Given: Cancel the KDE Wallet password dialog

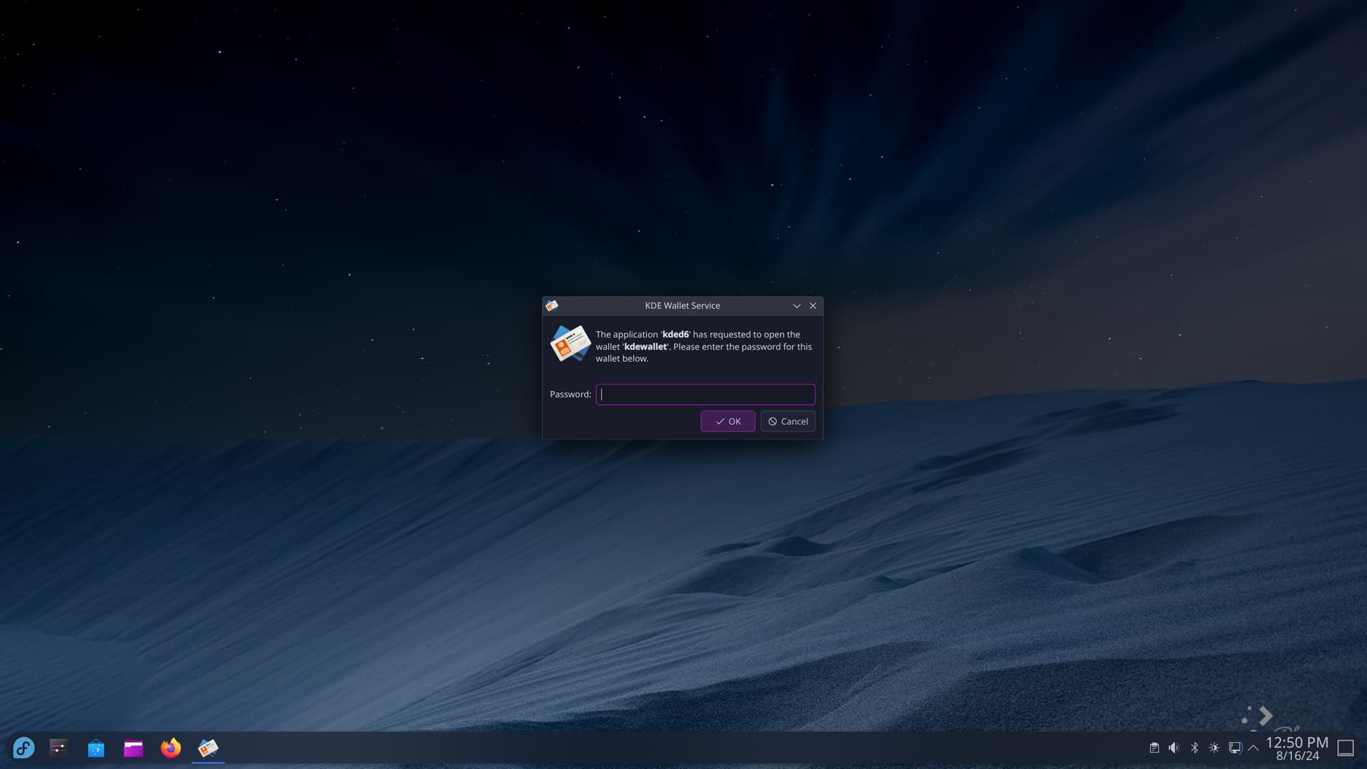Looking at the screenshot, I should coord(787,422).
